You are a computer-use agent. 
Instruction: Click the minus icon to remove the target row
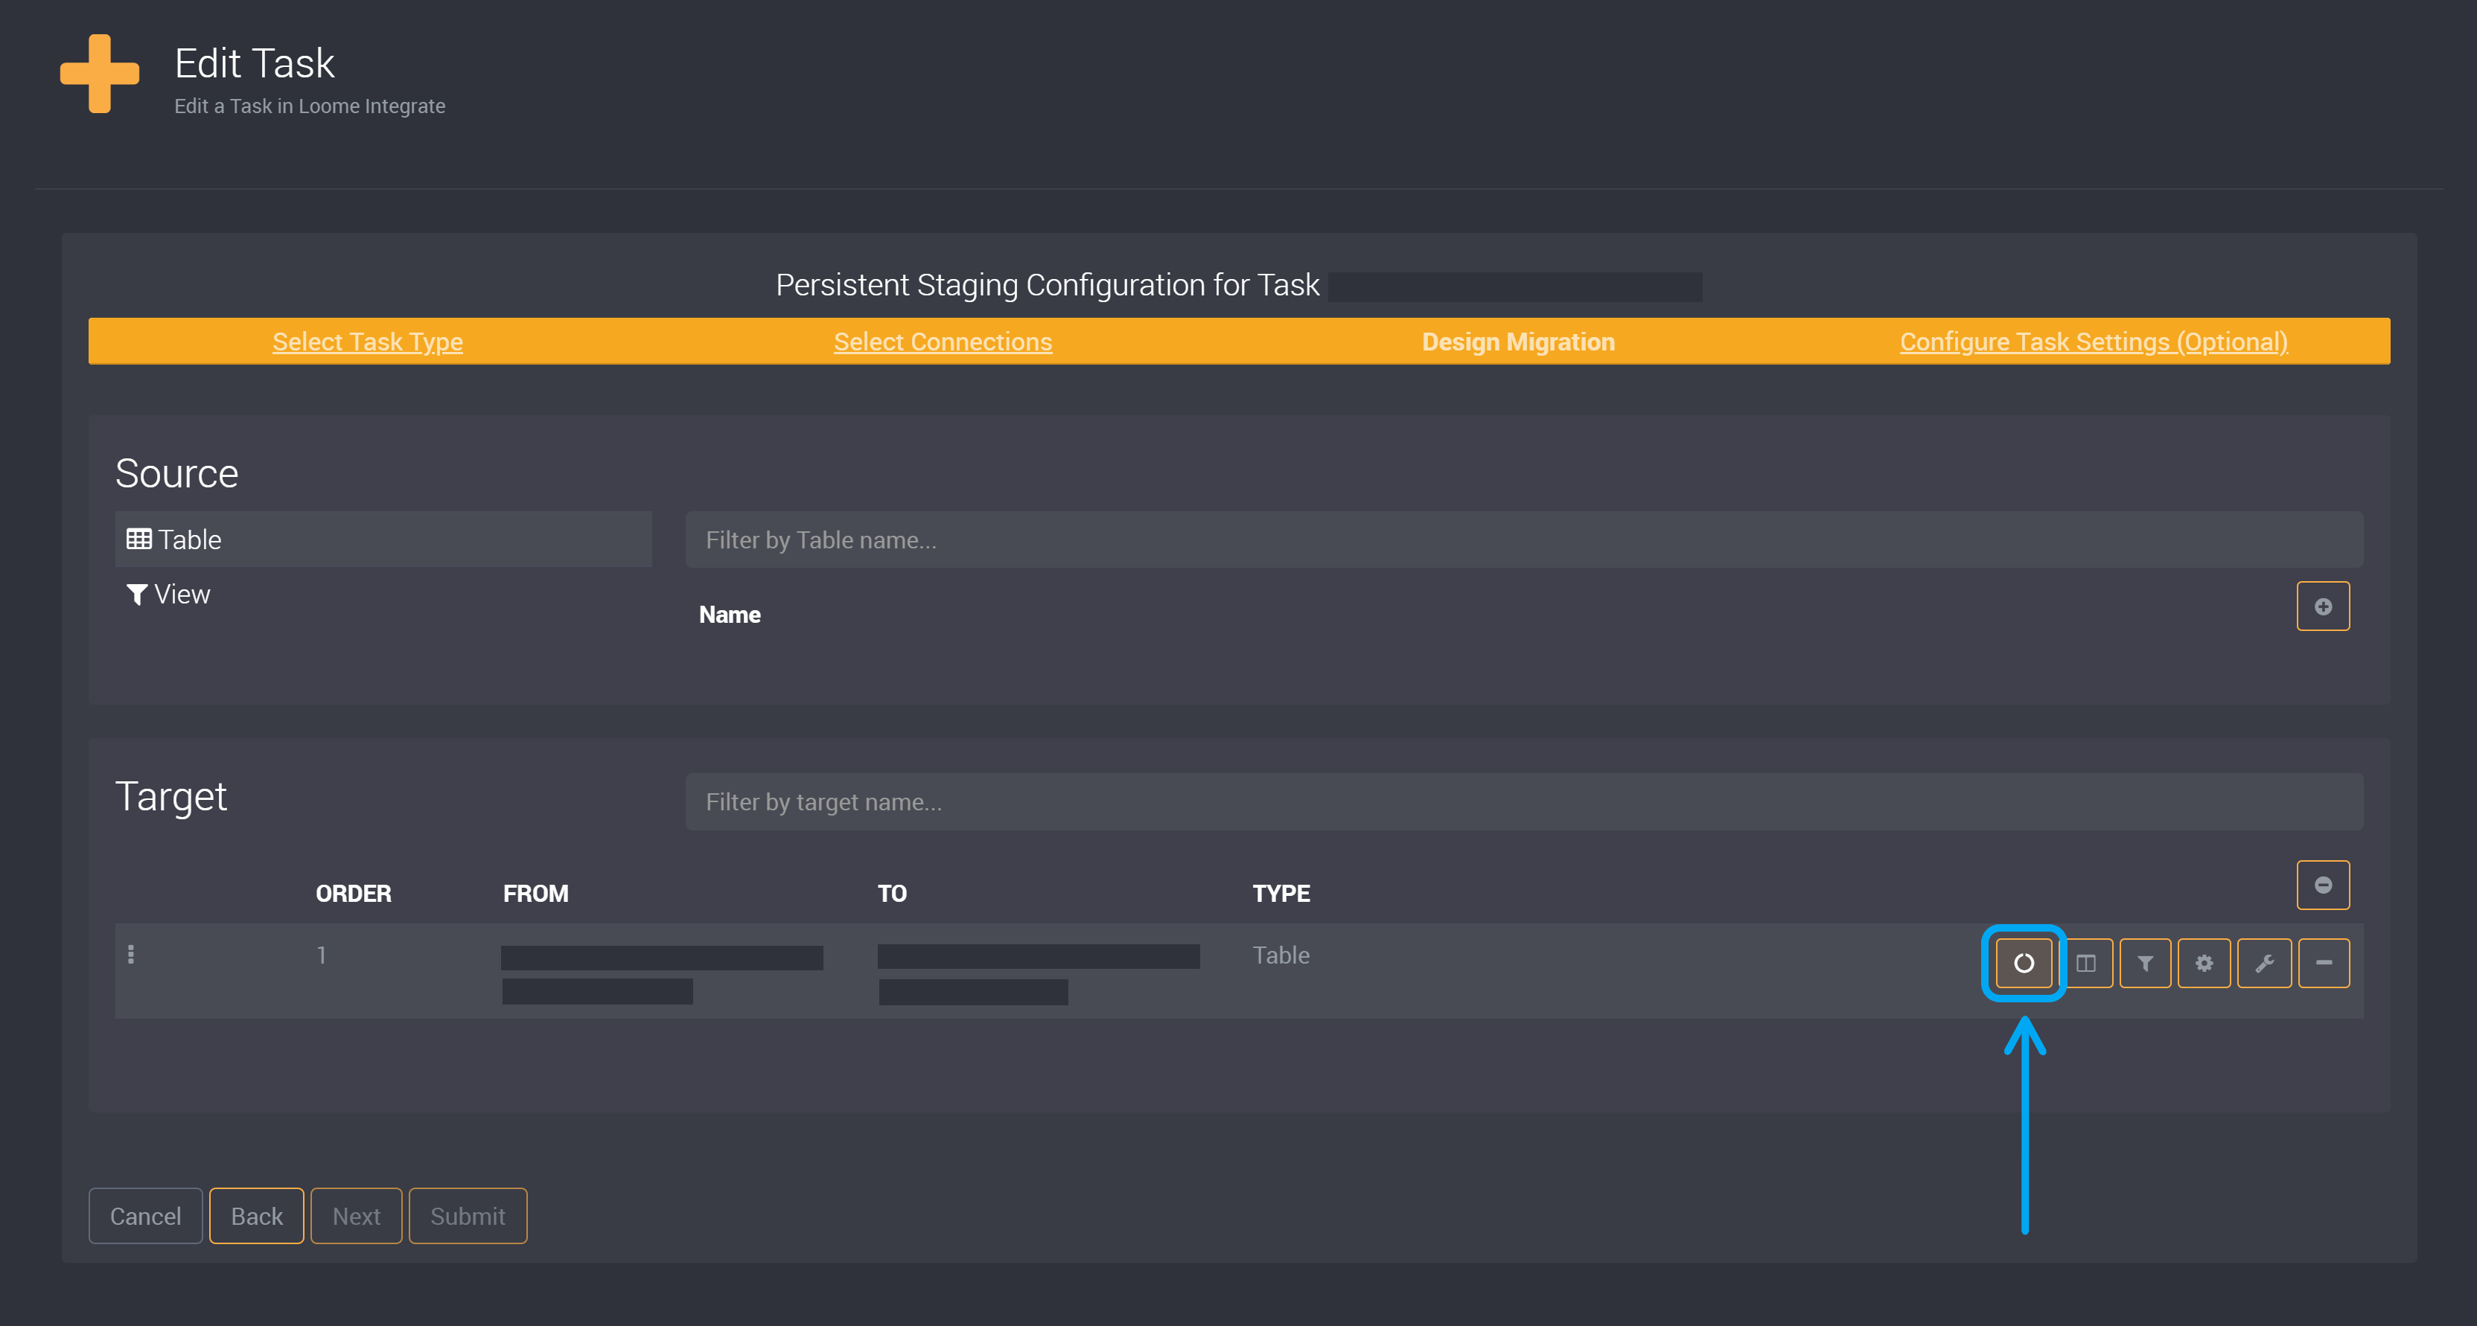2323,963
